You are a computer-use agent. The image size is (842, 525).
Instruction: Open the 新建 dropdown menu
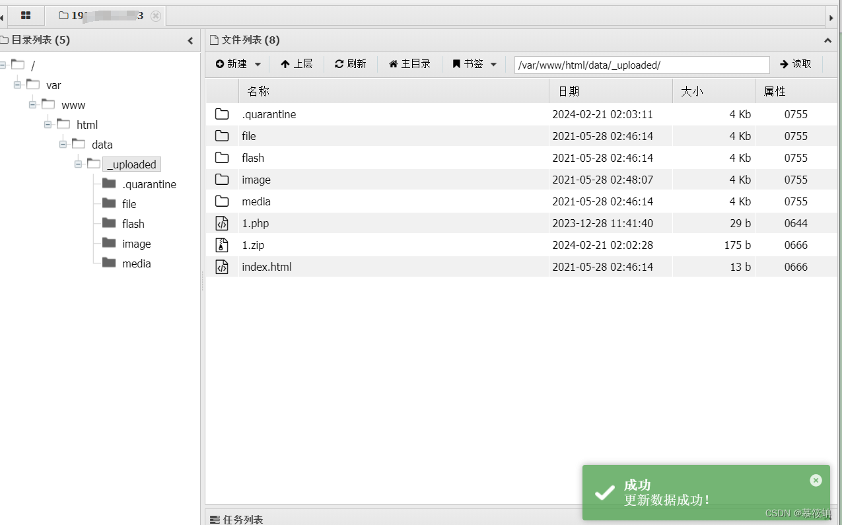(238, 64)
